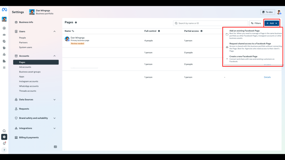
Task: Open Business asset groups
Action: click(x=30, y=72)
